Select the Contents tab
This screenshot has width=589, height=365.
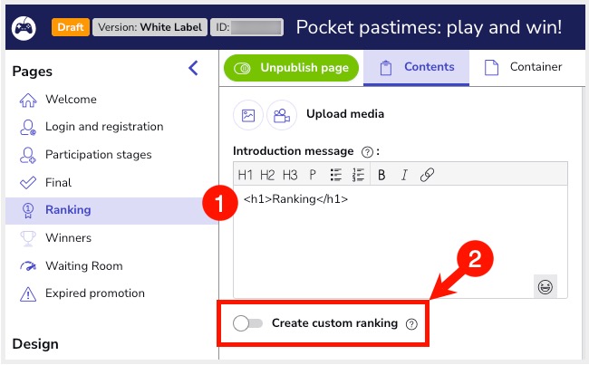417,67
